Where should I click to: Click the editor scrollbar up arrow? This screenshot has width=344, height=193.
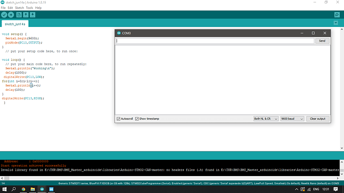coord(342,29)
